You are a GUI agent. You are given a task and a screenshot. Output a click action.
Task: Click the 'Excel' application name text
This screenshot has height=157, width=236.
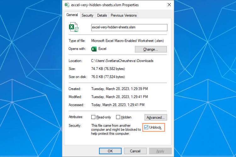tap(102, 49)
